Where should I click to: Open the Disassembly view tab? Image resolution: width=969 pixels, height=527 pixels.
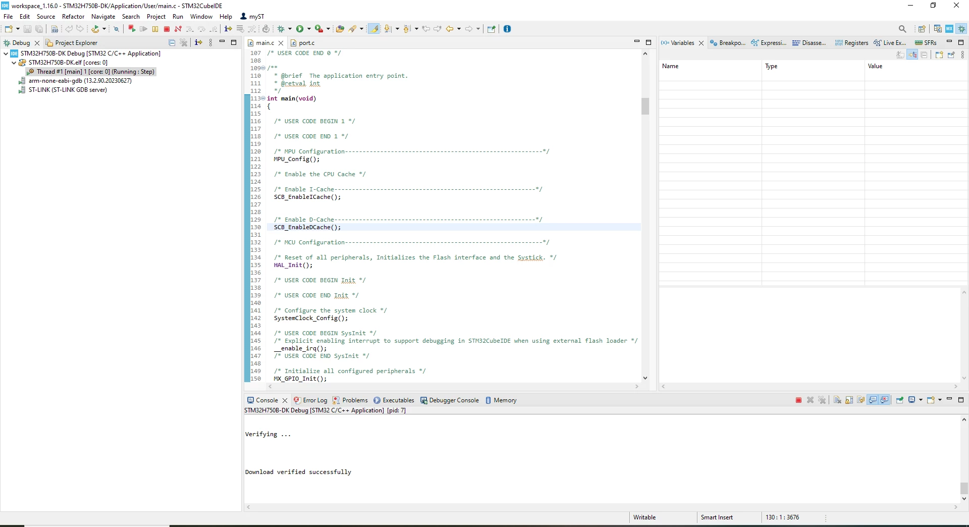pyautogui.click(x=809, y=43)
